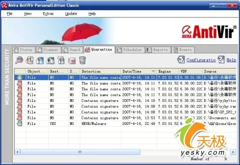The height and width of the screenshot is (165, 240).
Task: Delete object using the trash can icon
Action: pyautogui.click(x=82, y=60)
